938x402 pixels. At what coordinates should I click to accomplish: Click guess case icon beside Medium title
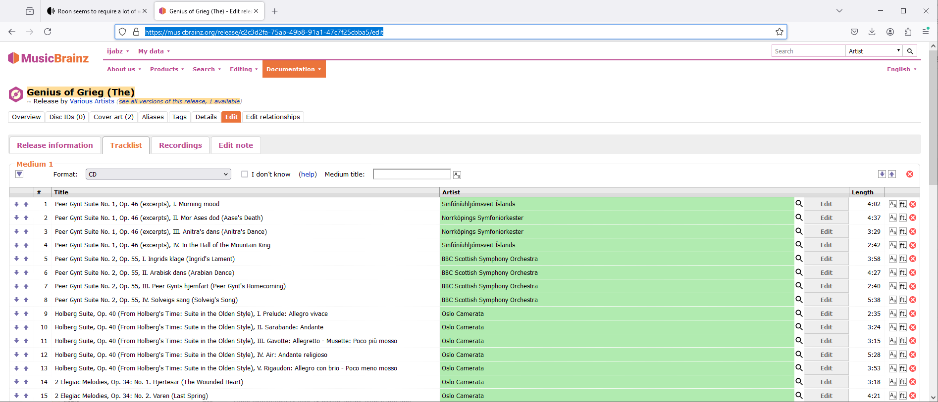point(457,175)
